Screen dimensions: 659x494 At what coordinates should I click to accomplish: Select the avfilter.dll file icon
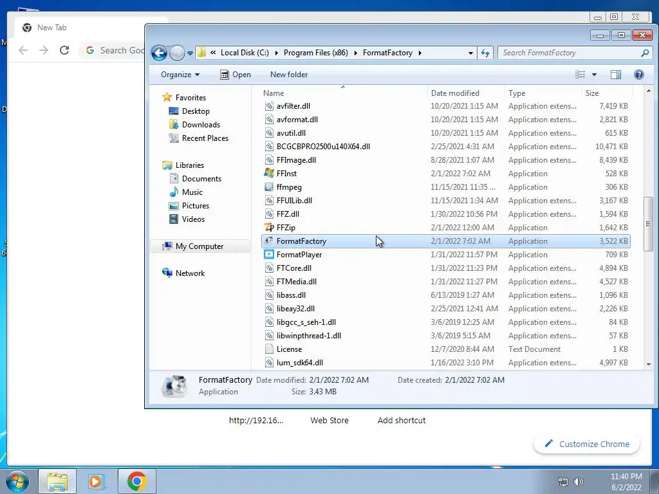click(x=269, y=106)
